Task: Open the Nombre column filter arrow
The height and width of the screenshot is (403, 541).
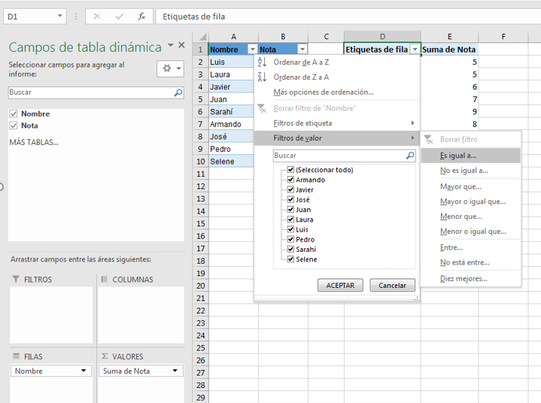Action: pos(253,50)
